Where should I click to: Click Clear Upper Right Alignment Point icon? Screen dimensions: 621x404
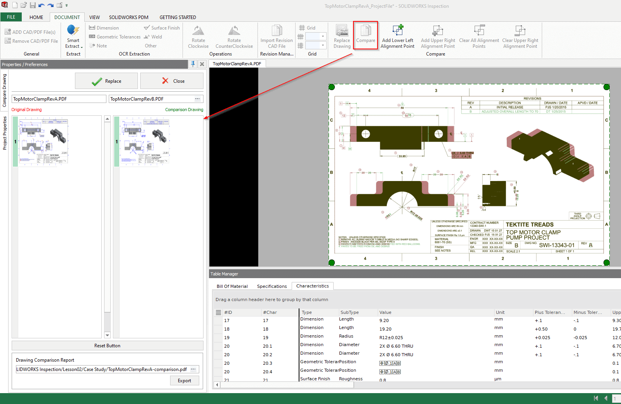click(520, 30)
